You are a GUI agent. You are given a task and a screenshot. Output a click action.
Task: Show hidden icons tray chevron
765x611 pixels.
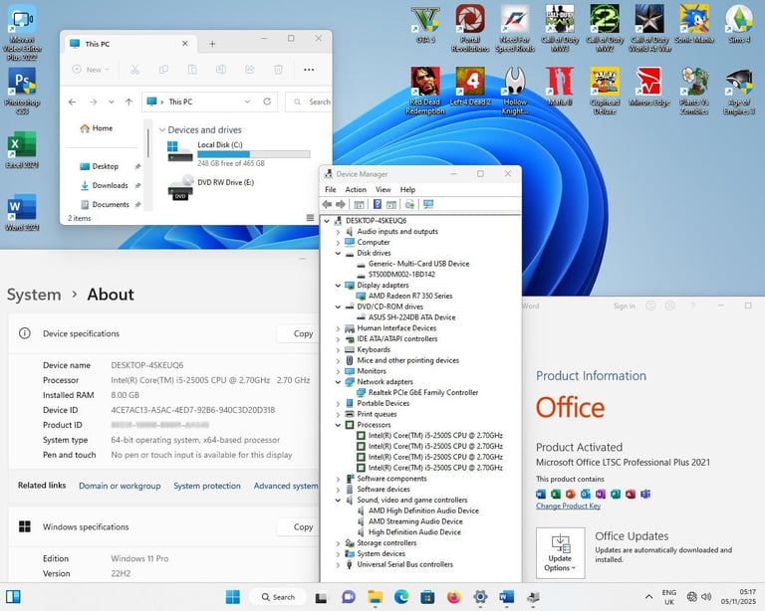pos(648,597)
